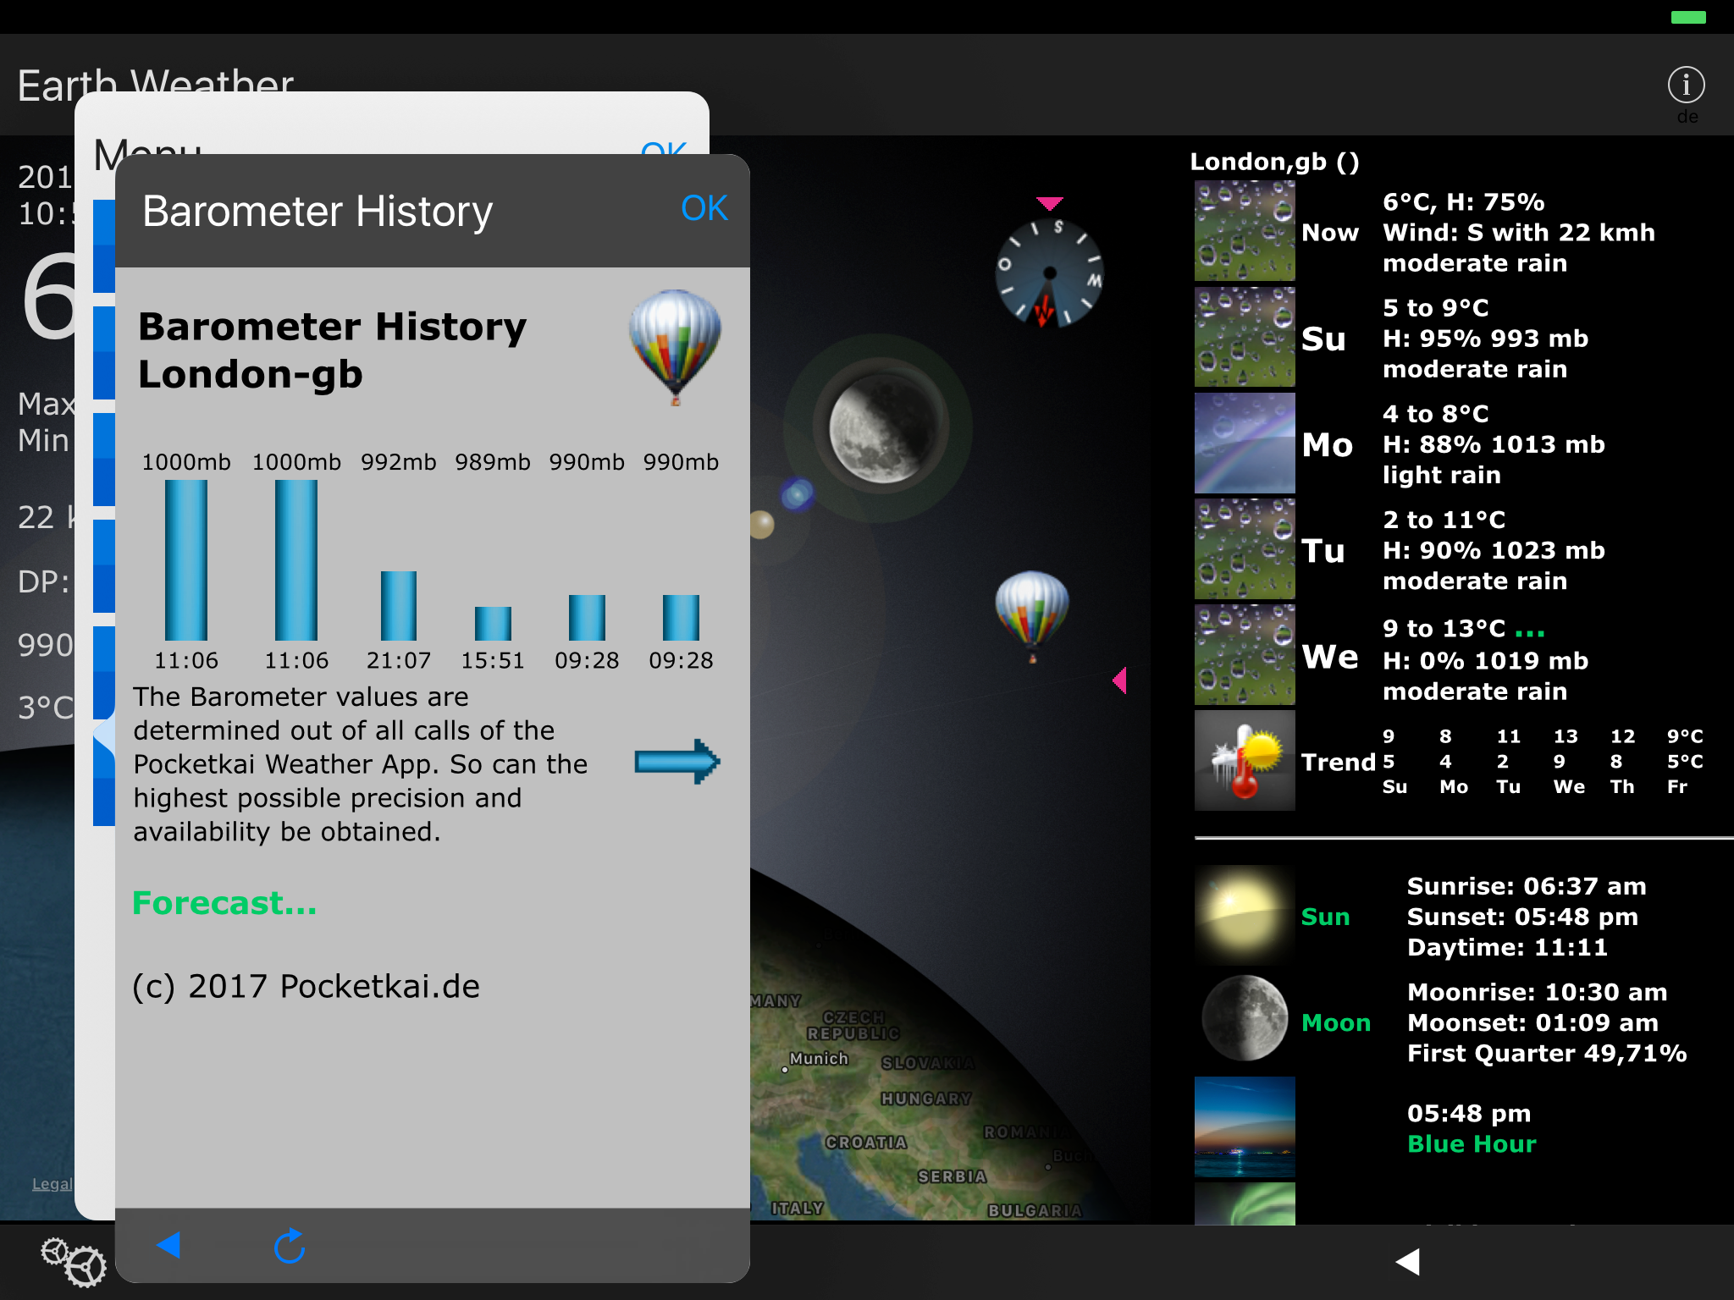Open the Trend thermometer icon

click(1245, 760)
